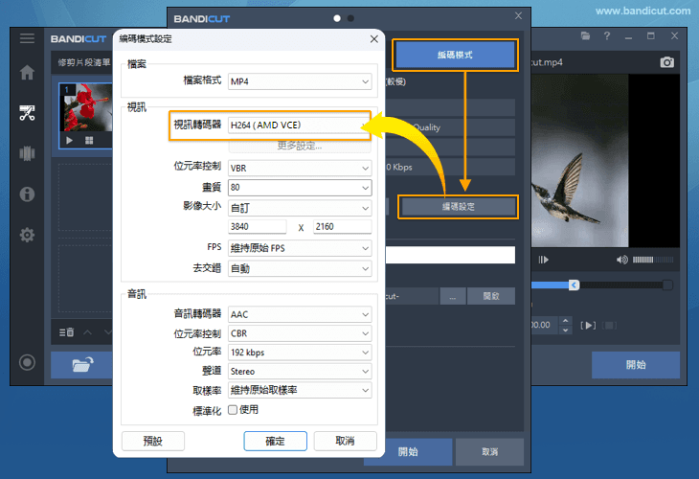
Task: Open the 畫質 80 dropdown
Action: coord(300,188)
